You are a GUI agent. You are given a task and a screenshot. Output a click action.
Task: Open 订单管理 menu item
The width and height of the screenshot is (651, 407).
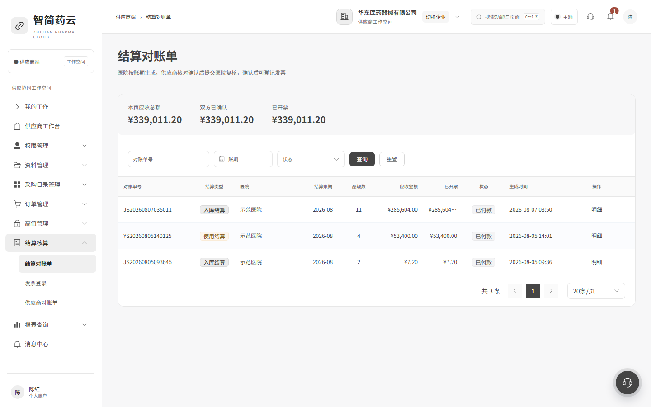(x=51, y=204)
